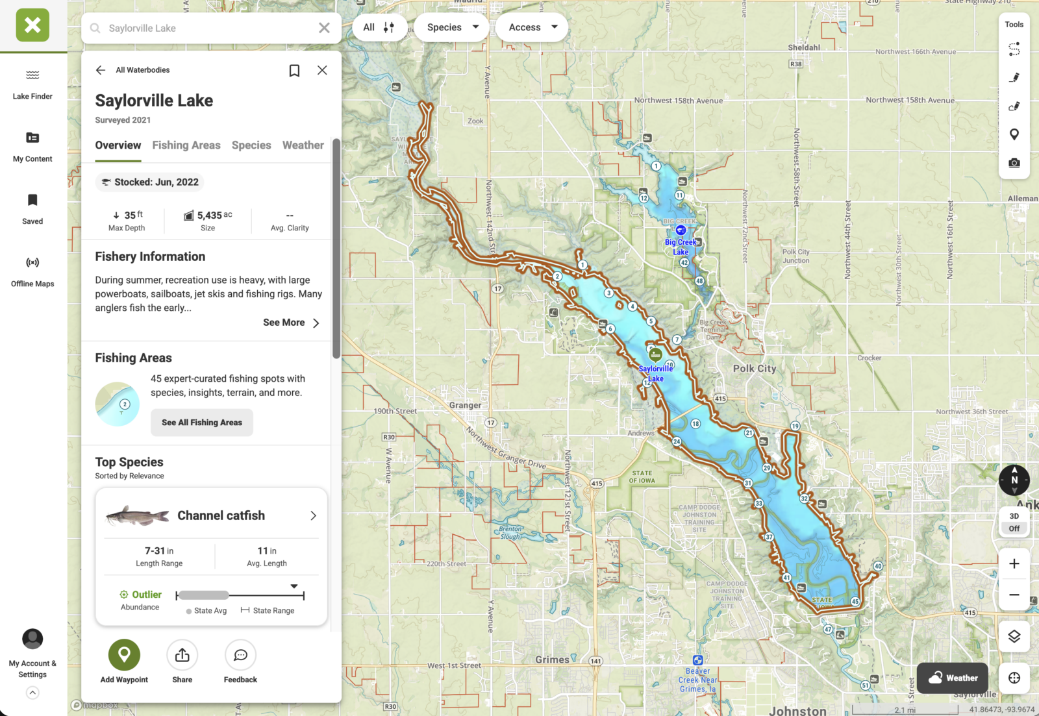Select the camera tool in Tools panel
The image size is (1039, 716).
1014,163
